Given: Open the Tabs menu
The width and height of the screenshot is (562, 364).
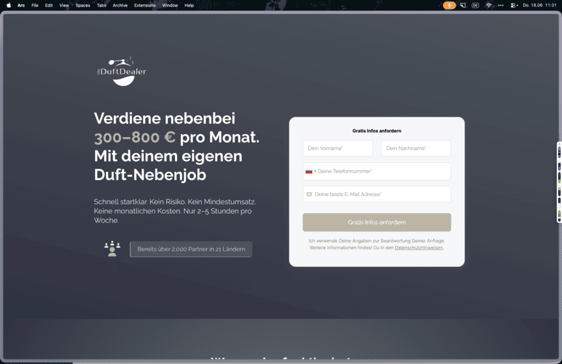Looking at the screenshot, I should click(x=101, y=5).
